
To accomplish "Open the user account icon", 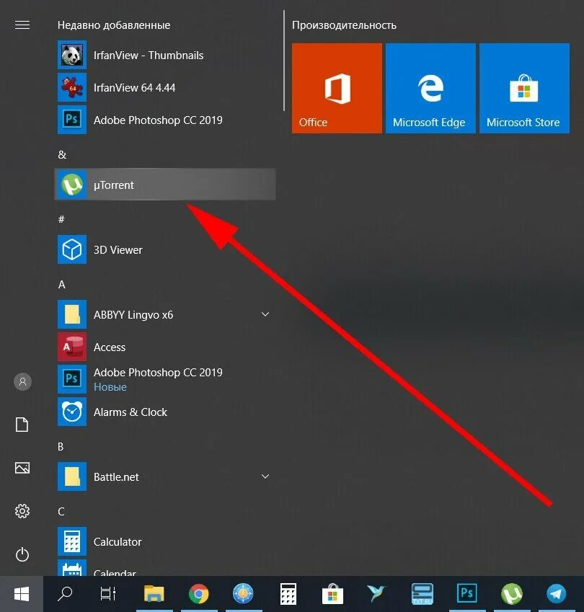I will (x=22, y=381).
